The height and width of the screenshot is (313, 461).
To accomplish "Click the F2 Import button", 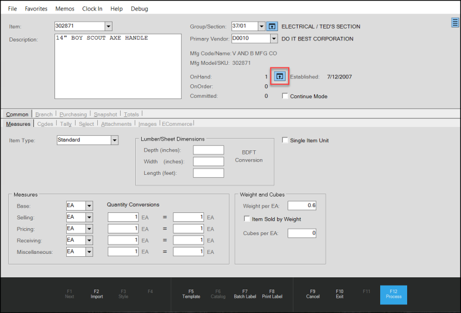I will [x=97, y=294].
